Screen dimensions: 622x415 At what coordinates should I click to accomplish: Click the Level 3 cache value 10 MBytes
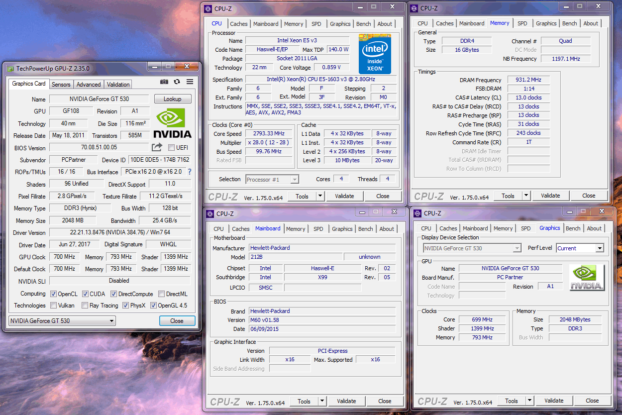click(x=347, y=160)
